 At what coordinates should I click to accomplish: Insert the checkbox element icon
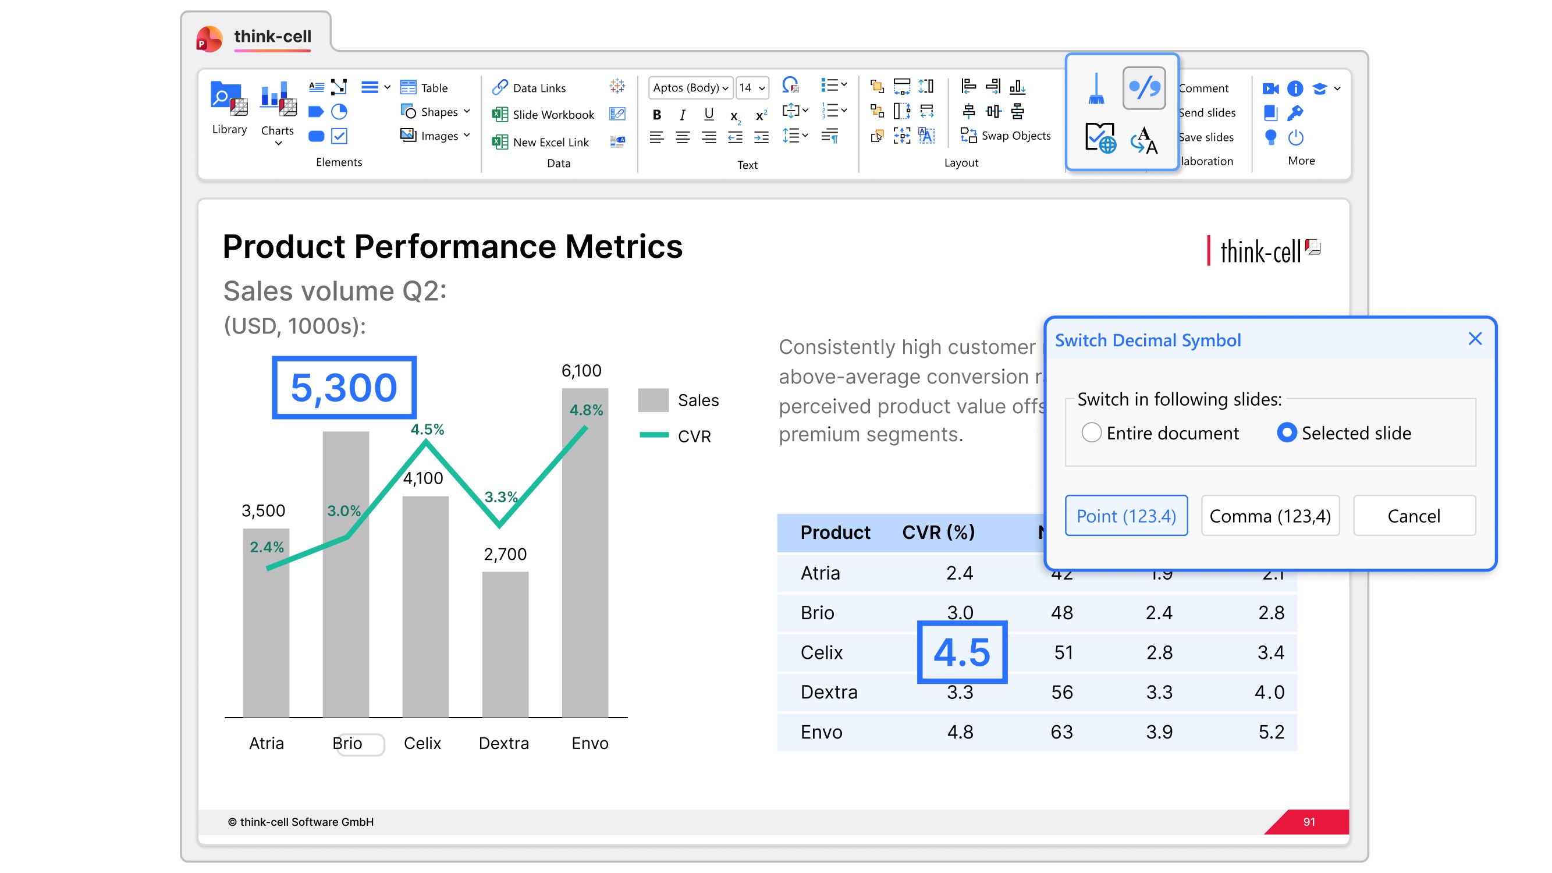[339, 137]
